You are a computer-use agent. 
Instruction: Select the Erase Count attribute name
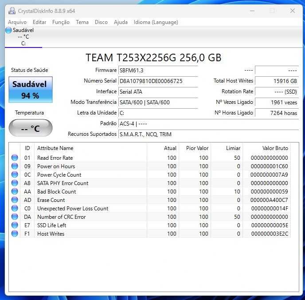[x=51, y=200]
